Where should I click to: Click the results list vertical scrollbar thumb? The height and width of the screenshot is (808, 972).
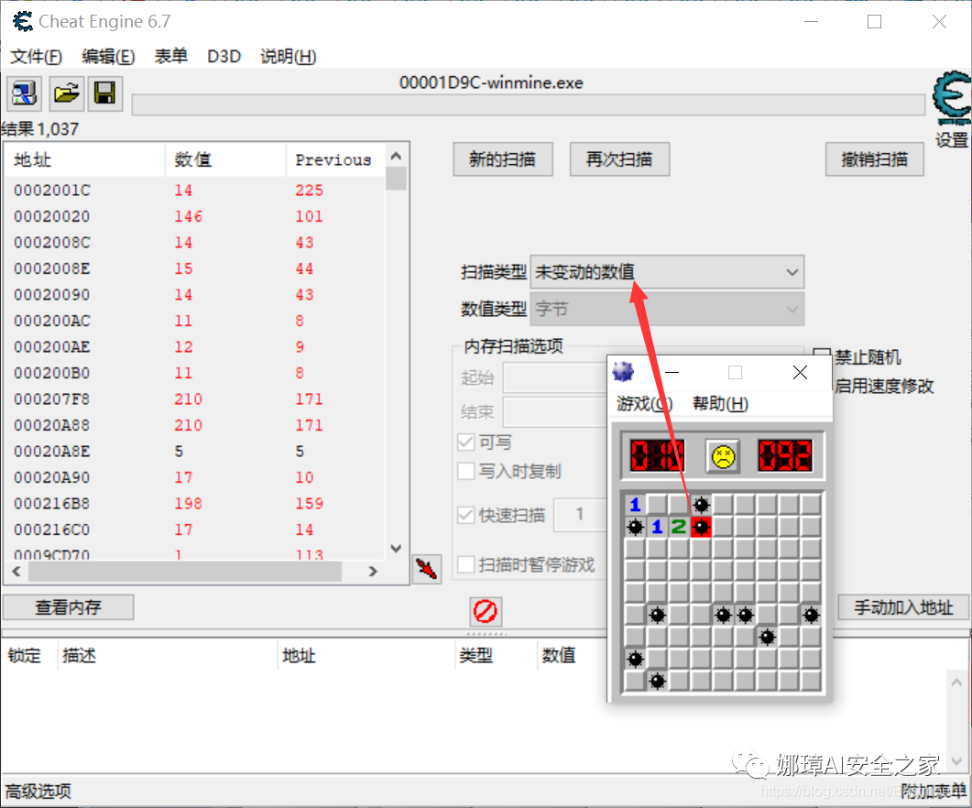click(396, 179)
